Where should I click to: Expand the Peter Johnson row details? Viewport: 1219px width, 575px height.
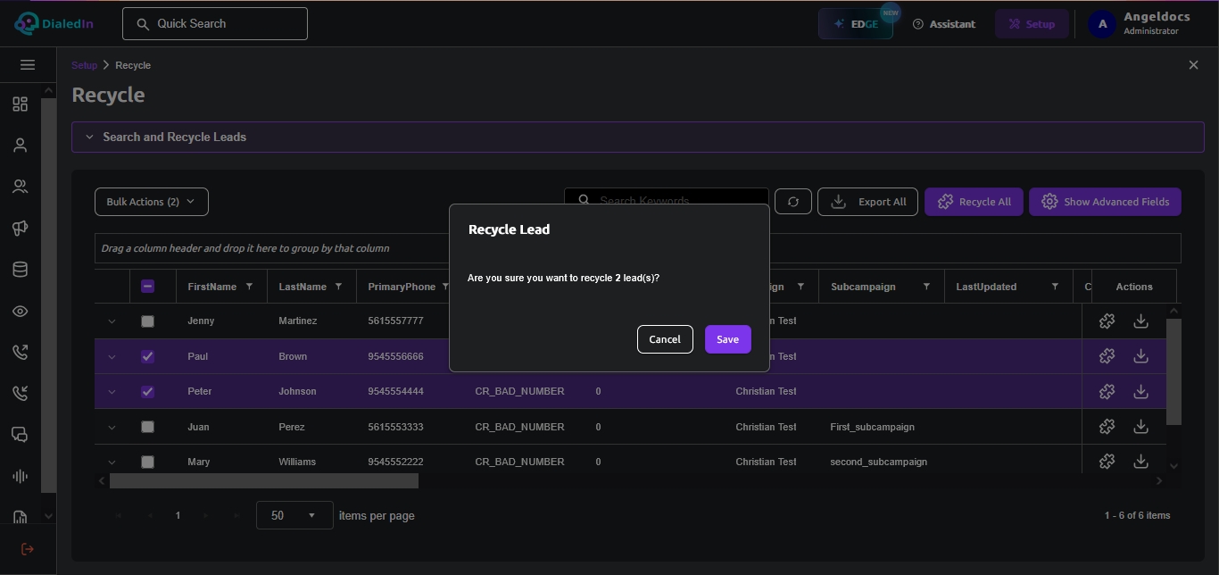tap(112, 391)
